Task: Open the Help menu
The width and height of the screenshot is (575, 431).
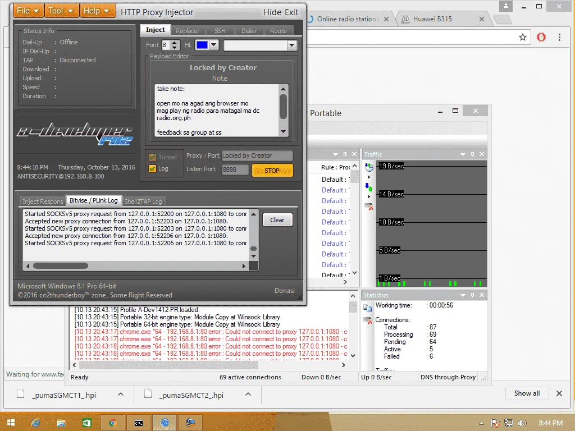Action: [97, 11]
